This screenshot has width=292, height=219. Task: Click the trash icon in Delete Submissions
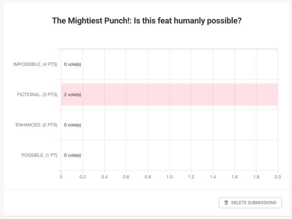[226, 203]
